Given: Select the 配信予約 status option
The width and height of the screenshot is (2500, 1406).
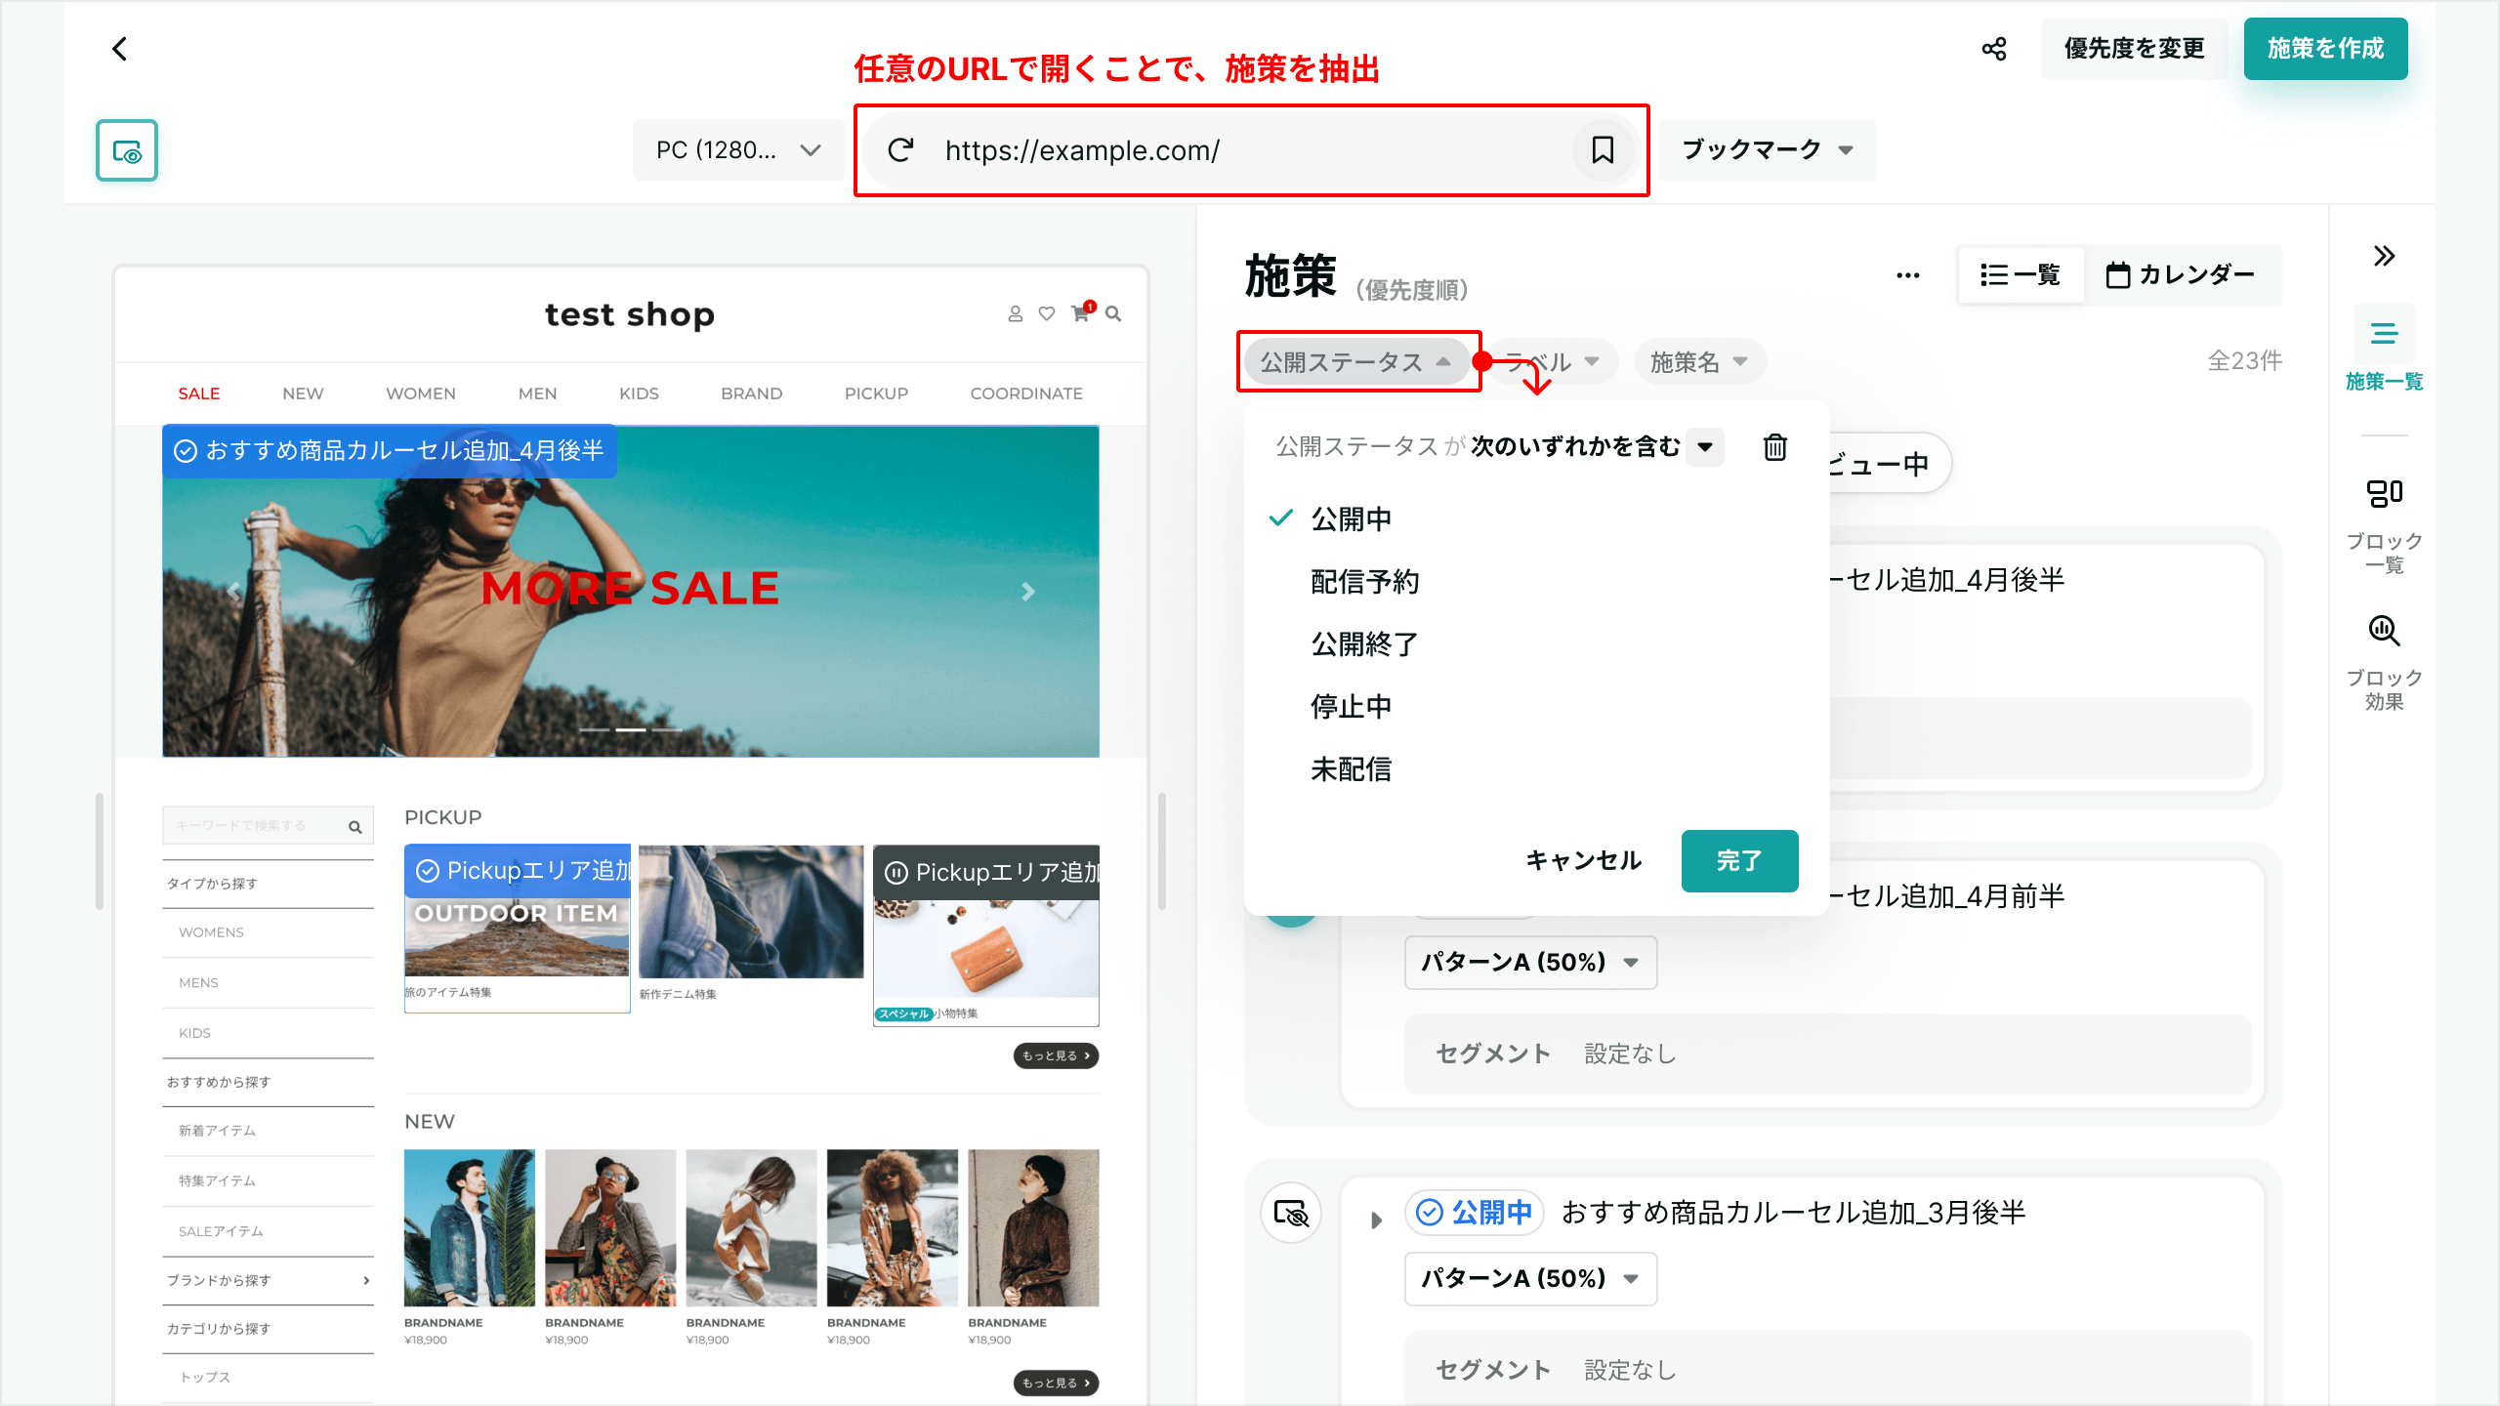Looking at the screenshot, I should pyautogui.click(x=1364, y=581).
